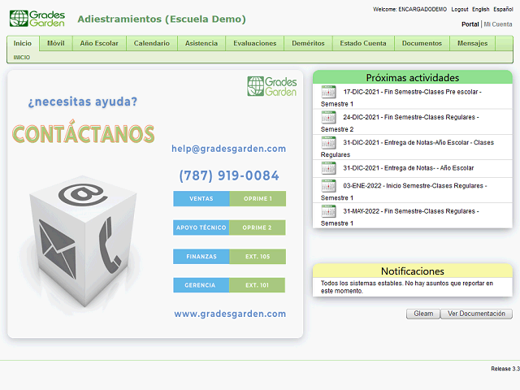Open the Inicio tab
Screen dimensions: 520x390
coord(23,43)
